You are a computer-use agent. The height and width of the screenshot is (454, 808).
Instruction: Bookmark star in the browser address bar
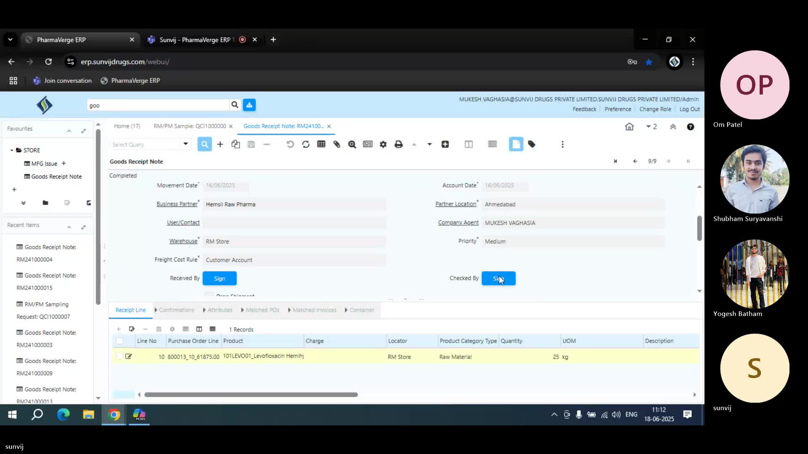[x=649, y=62]
